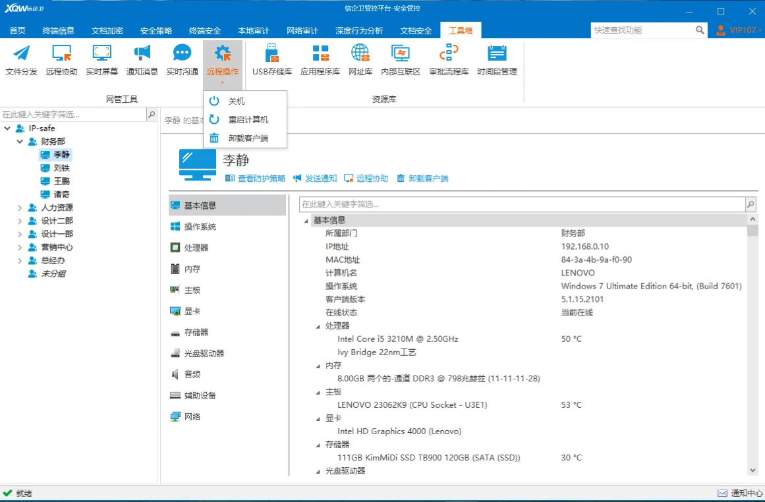Select 存储器 category in sidebar list

tap(227, 332)
